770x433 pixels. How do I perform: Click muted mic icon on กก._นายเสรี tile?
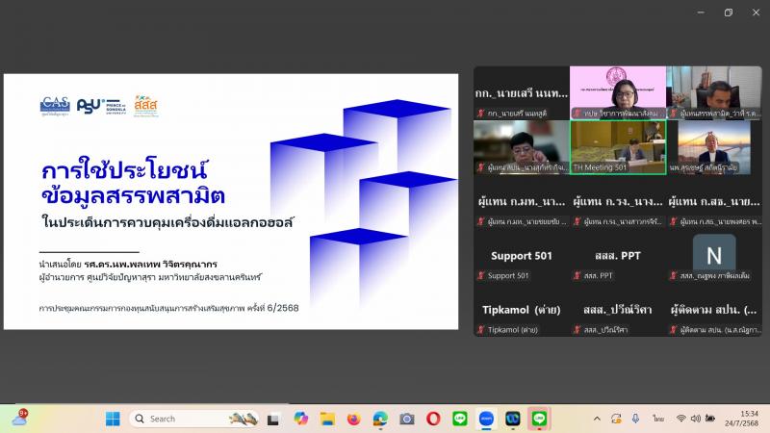click(480, 113)
